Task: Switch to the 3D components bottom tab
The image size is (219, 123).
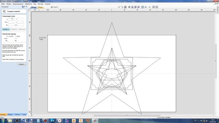Action: pyautogui.click(x=18, y=114)
